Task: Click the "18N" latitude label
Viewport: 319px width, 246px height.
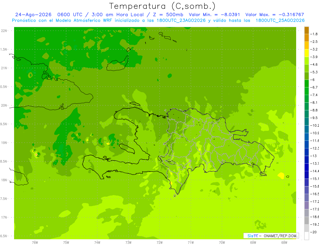Action: pos(4,180)
